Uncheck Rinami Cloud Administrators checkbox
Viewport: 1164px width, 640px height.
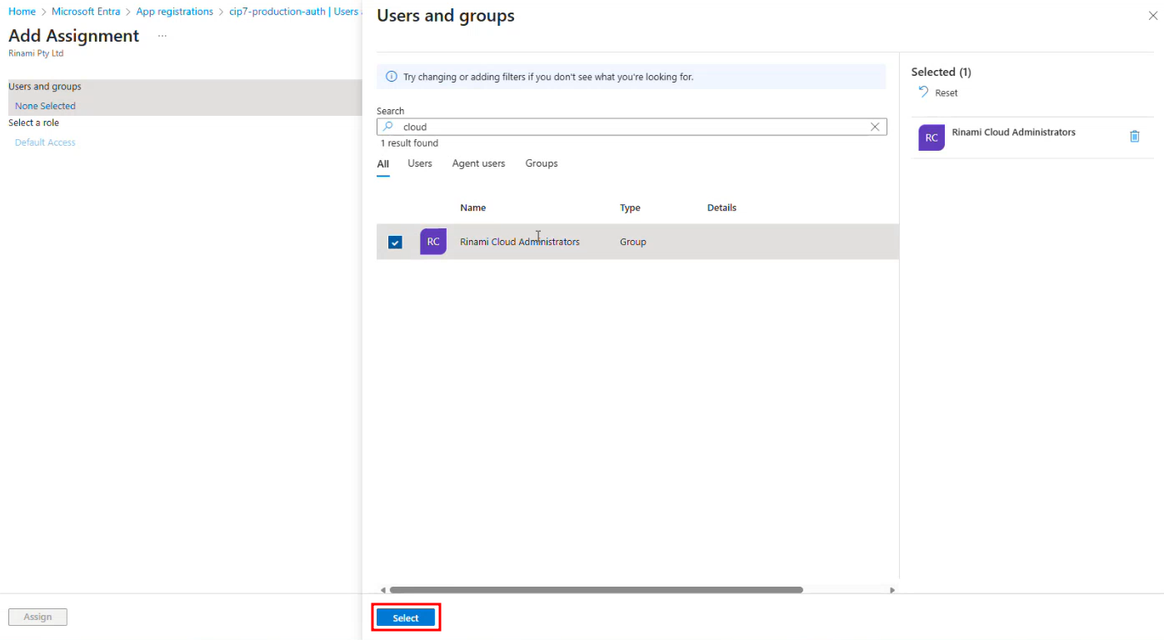[395, 242]
